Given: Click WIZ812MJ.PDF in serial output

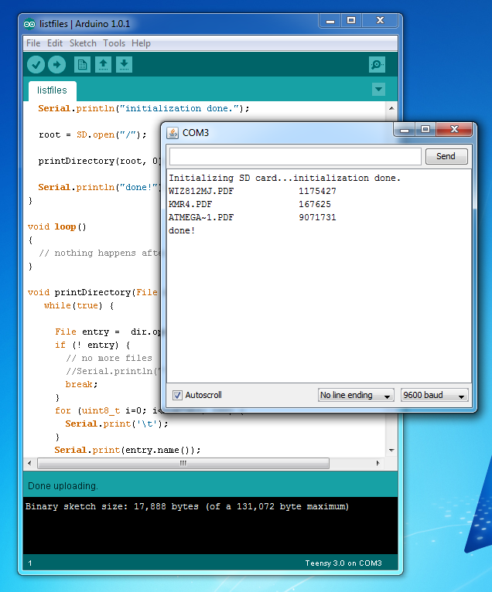Looking at the screenshot, I should tap(201, 192).
